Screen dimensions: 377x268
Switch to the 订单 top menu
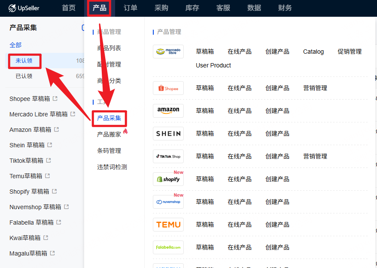coord(131,8)
